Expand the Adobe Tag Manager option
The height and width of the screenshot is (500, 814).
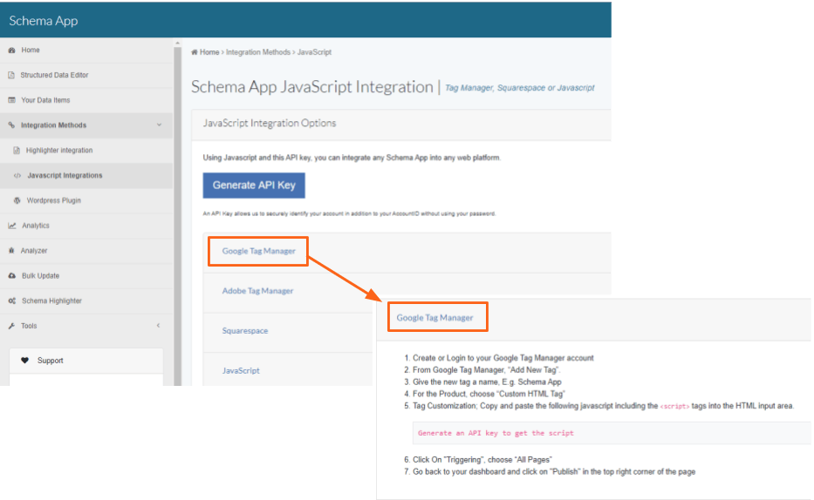point(257,291)
